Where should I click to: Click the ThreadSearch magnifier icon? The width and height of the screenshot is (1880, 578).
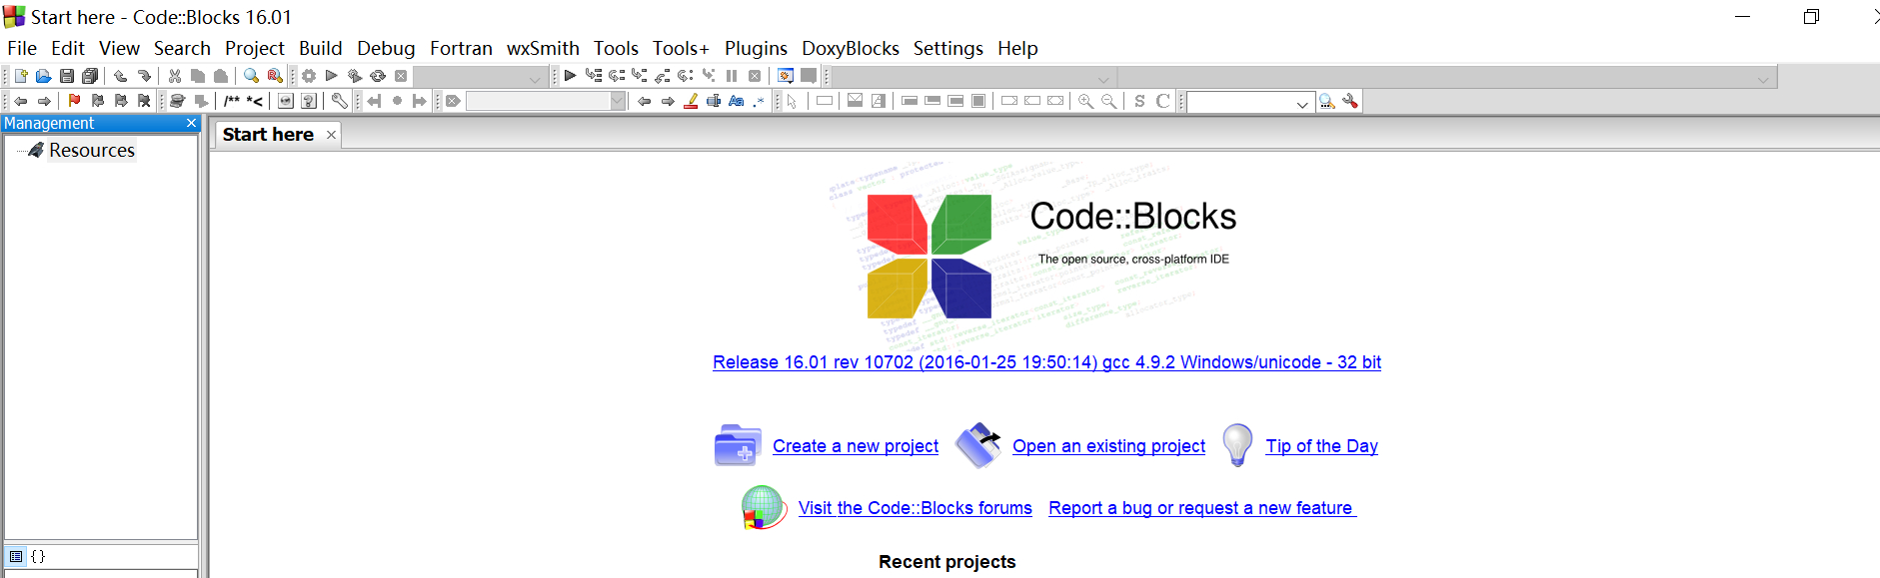(x=1327, y=101)
